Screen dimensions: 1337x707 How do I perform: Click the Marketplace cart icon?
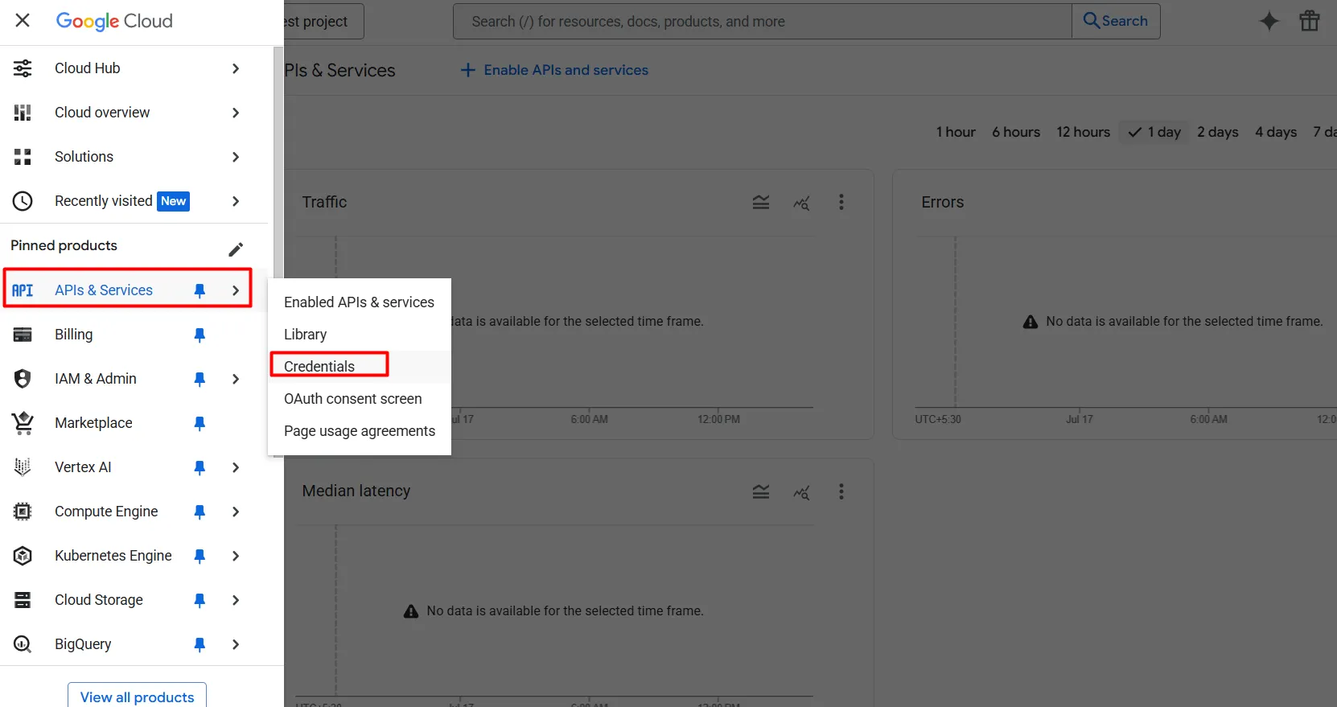[x=23, y=423]
